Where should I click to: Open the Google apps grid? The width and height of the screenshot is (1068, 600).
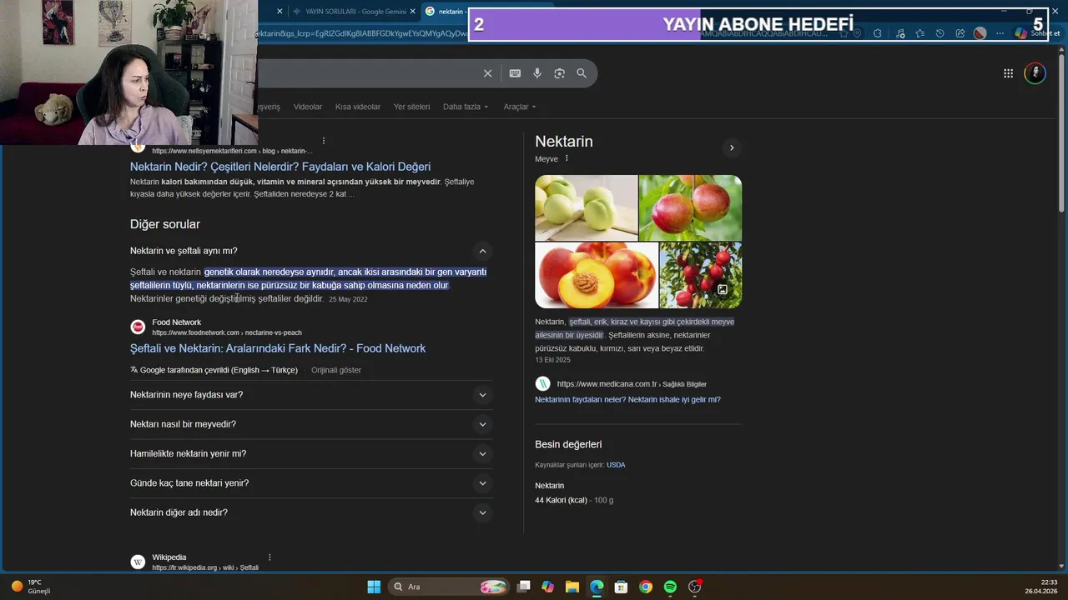coord(1008,73)
